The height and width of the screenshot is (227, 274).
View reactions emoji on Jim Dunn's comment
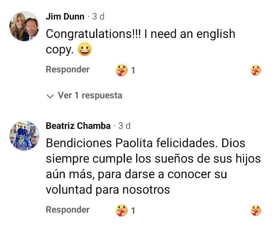[x=121, y=70]
